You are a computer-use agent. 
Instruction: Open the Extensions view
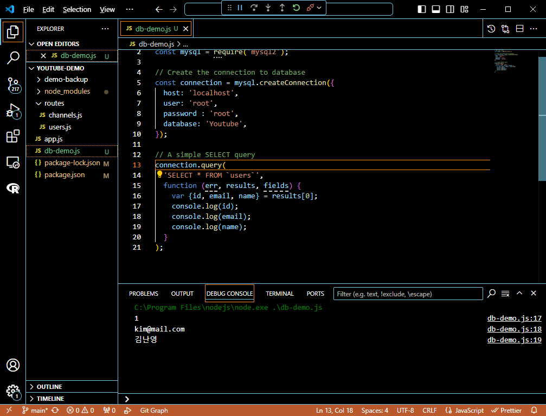pos(13,136)
